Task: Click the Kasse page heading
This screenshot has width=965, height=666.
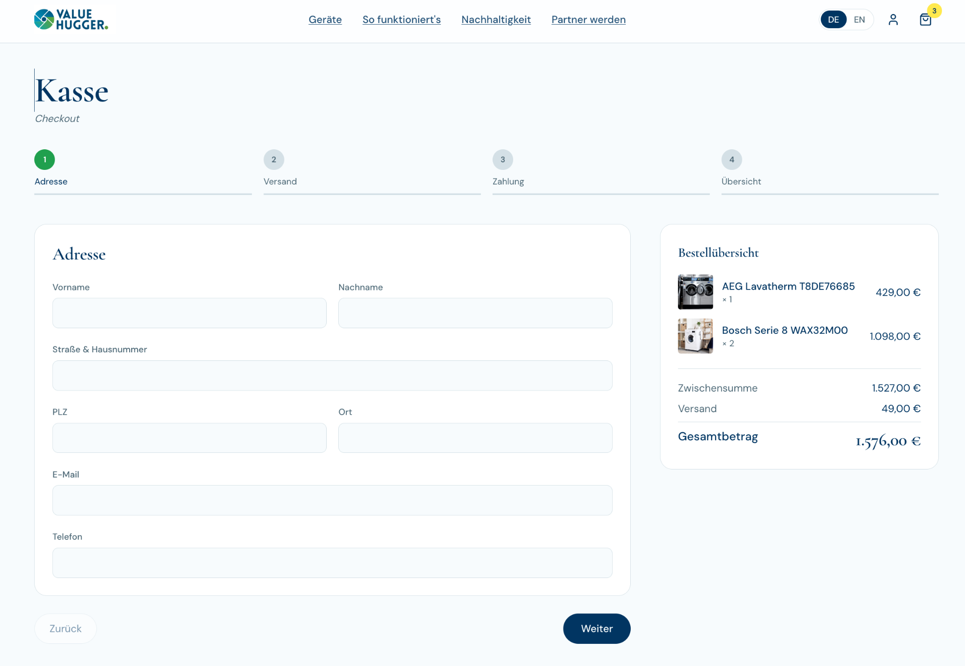Action: tap(72, 91)
